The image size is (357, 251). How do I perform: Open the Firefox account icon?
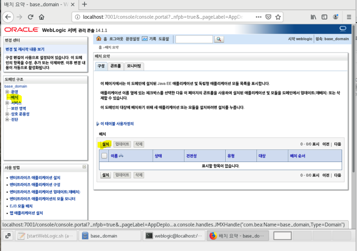pos(335,17)
